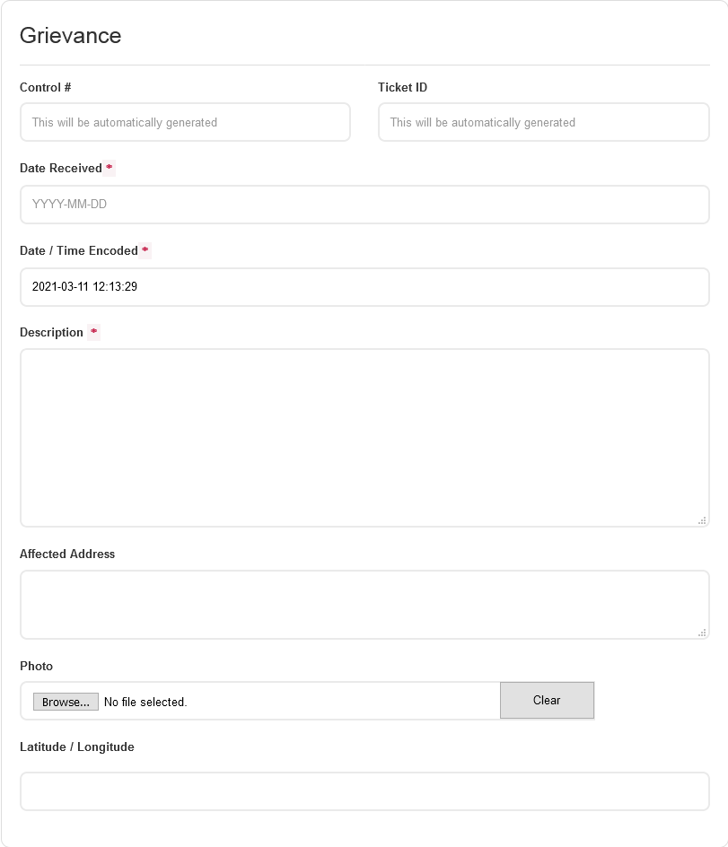The width and height of the screenshot is (728, 847).
Task: Click inside the Affected Address text area
Action: pos(364,604)
